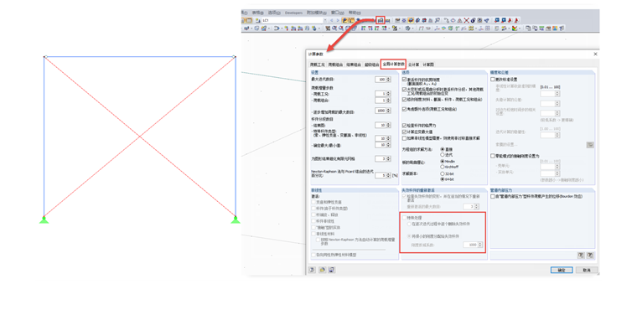Switch to the 超级组合 tab

(371, 65)
